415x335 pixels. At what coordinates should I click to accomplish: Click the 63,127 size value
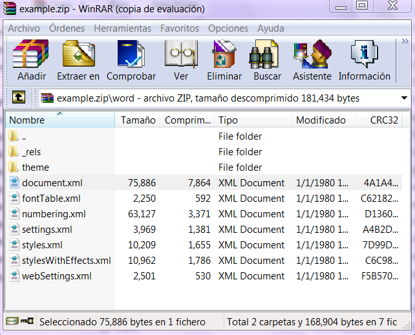pos(142,213)
